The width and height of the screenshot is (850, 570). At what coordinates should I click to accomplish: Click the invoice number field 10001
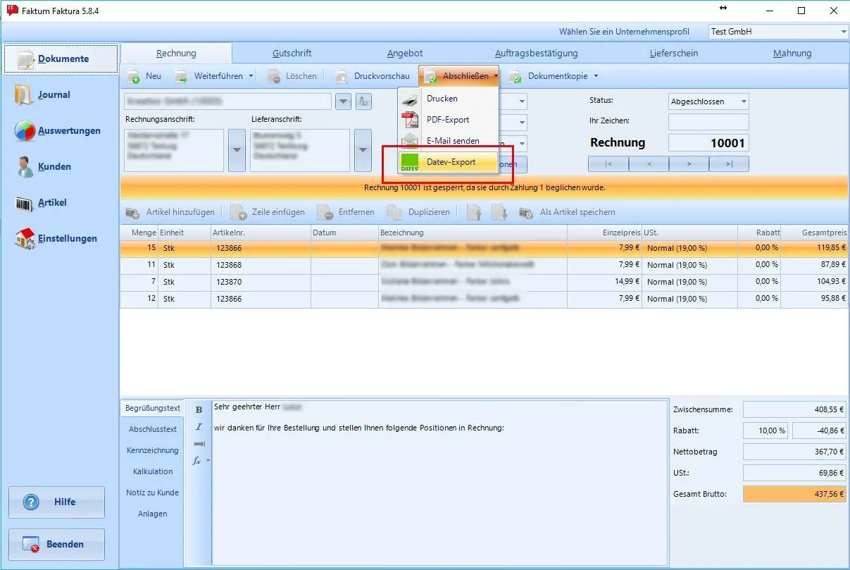[708, 143]
